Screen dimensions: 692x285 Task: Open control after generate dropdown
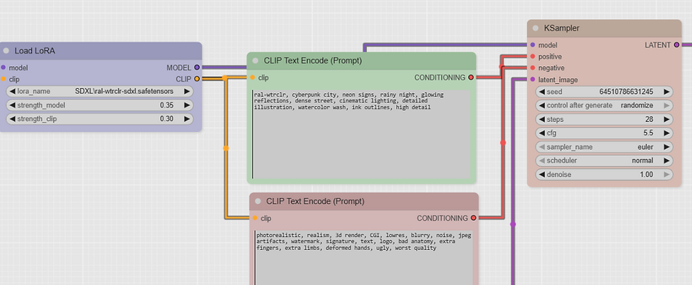[604, 105]
